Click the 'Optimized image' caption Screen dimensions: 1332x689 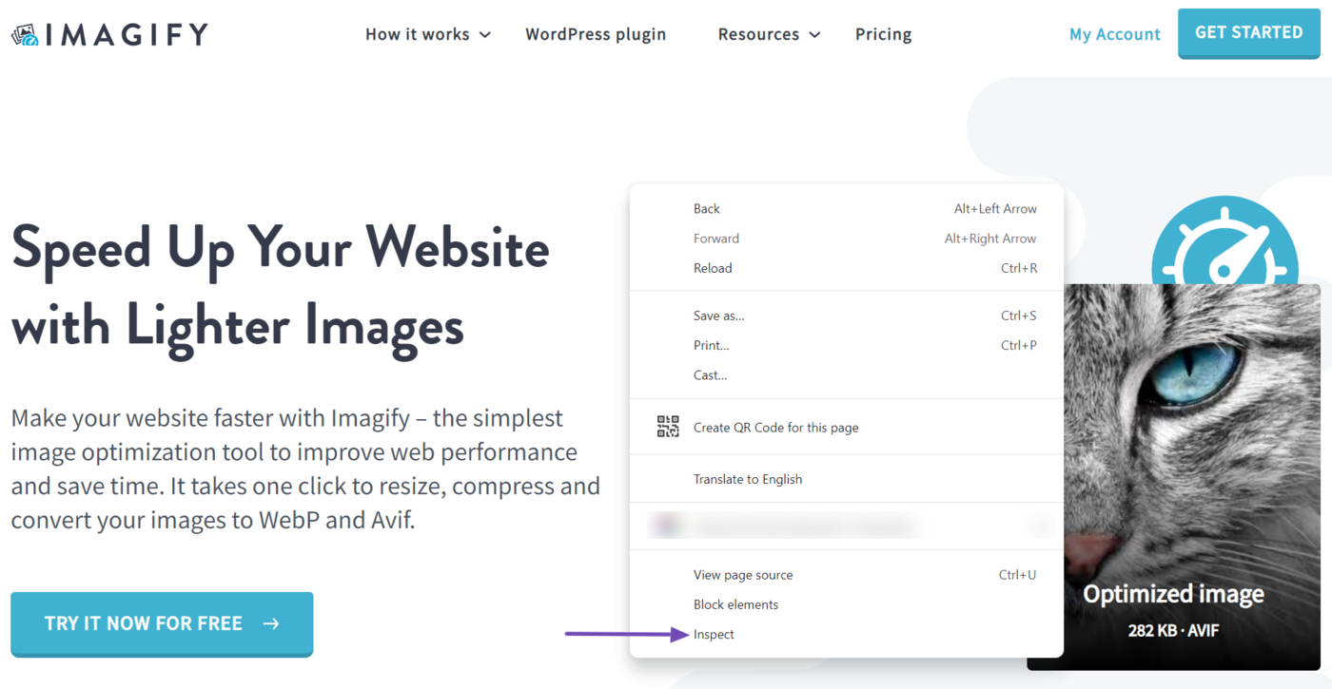point(1173,595)
